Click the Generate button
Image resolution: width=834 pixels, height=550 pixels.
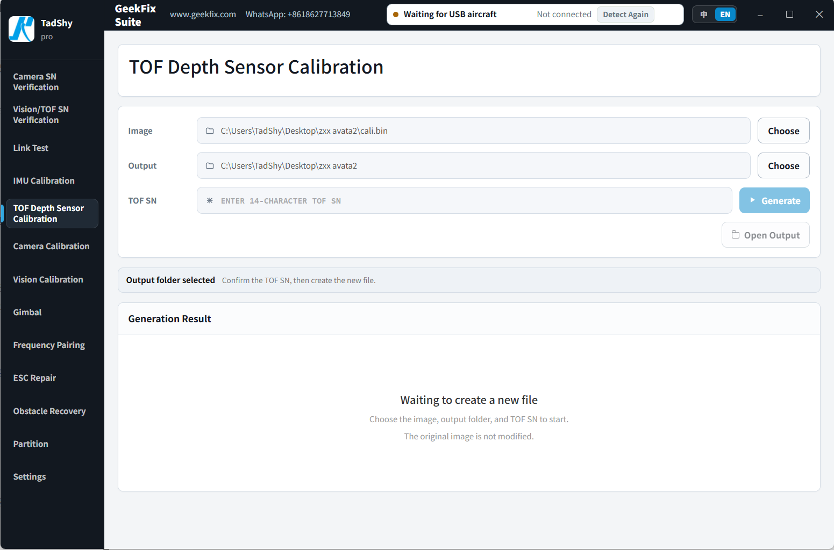click(774, 200)
